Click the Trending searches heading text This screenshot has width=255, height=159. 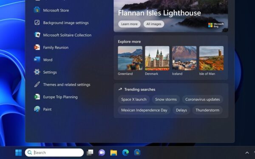pos(140,89)
